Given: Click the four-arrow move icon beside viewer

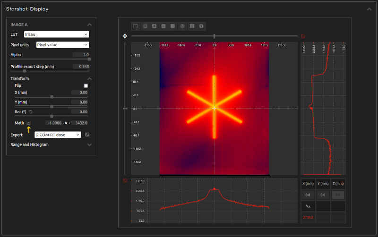Looking at the screenshot, I should [x=125, y=36].
